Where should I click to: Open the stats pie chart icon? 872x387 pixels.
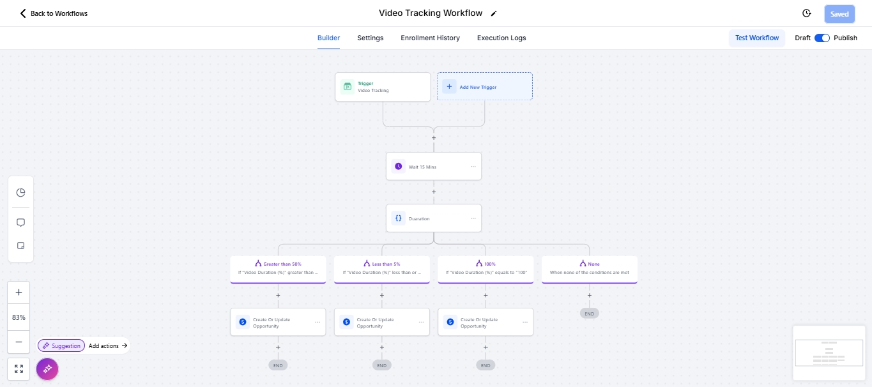coord(20,193)
